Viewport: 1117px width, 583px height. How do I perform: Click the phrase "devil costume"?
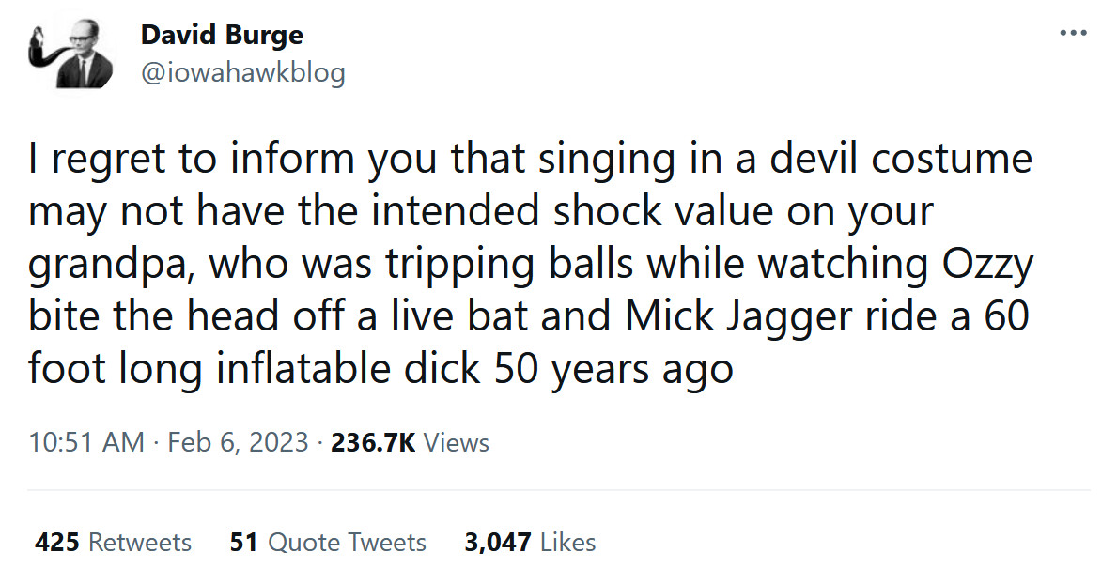coord(901,160)
